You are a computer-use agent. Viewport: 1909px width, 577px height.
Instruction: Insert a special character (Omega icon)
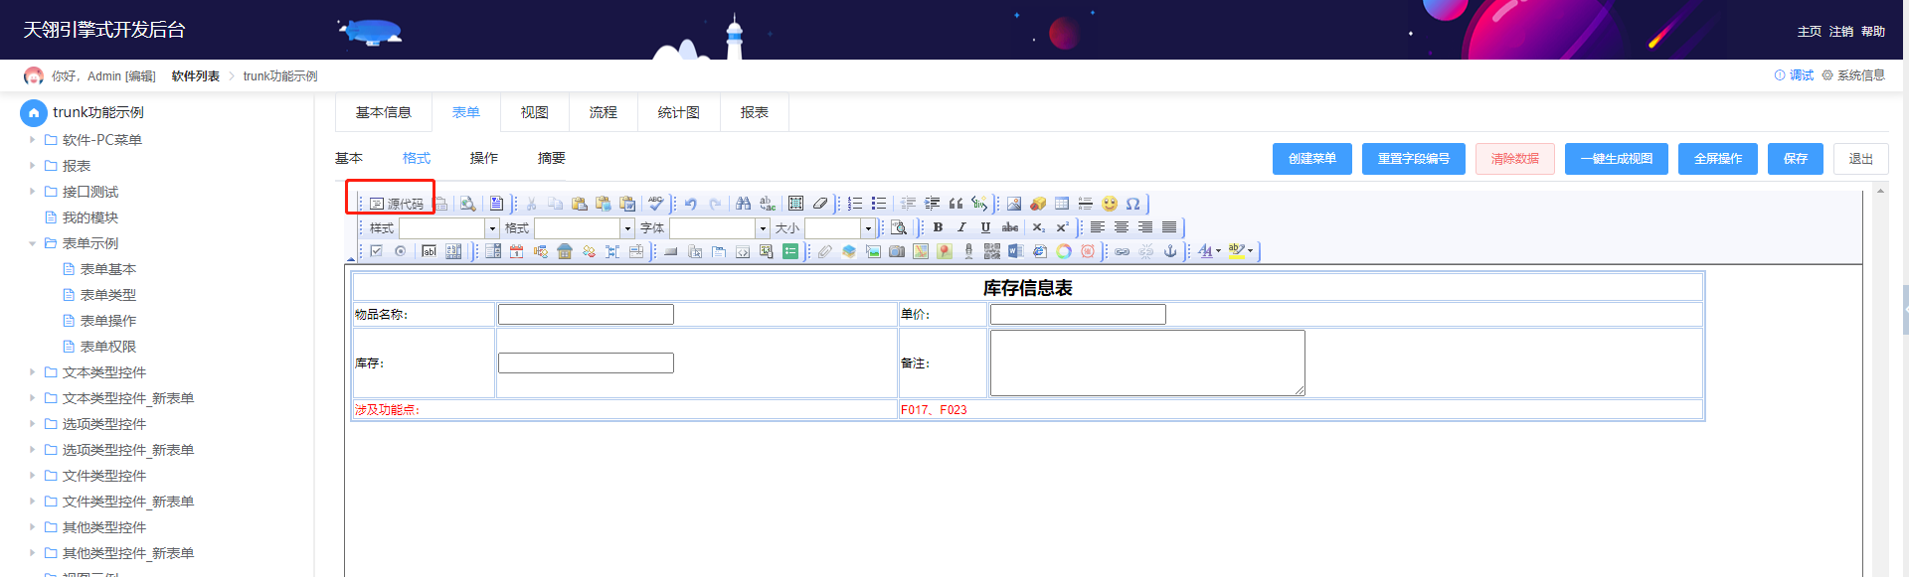[x=1133, y=204]
